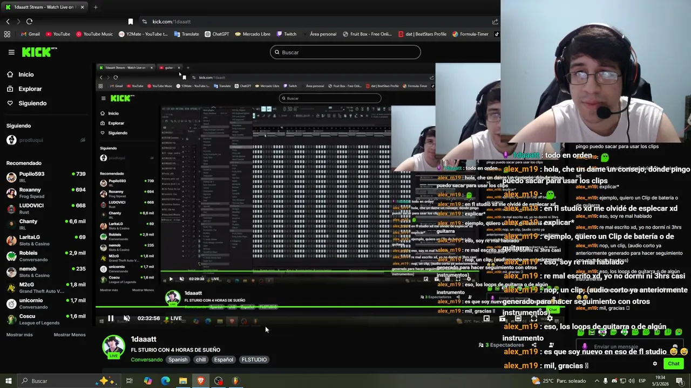Open Brave browser from taskbar

point(201,381)
